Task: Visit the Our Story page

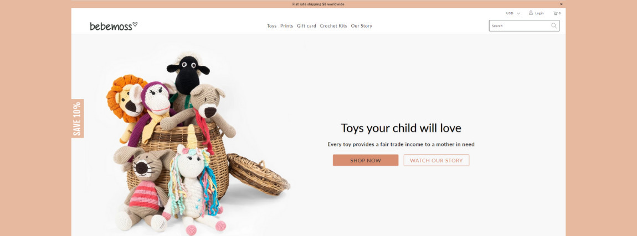Action: (x=362, y=26)
